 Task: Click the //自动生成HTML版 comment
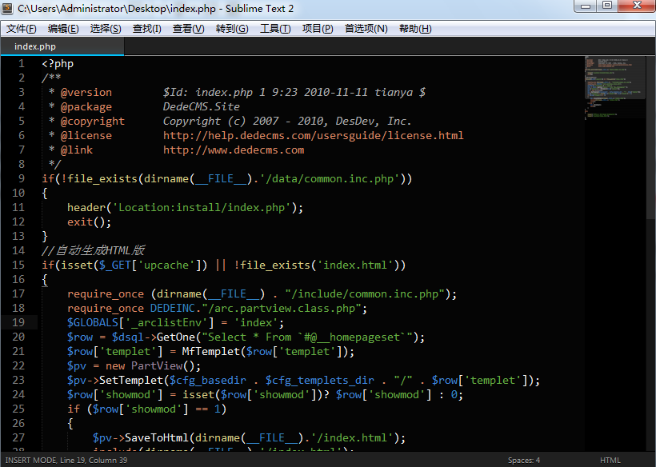(x=93, y=250)
